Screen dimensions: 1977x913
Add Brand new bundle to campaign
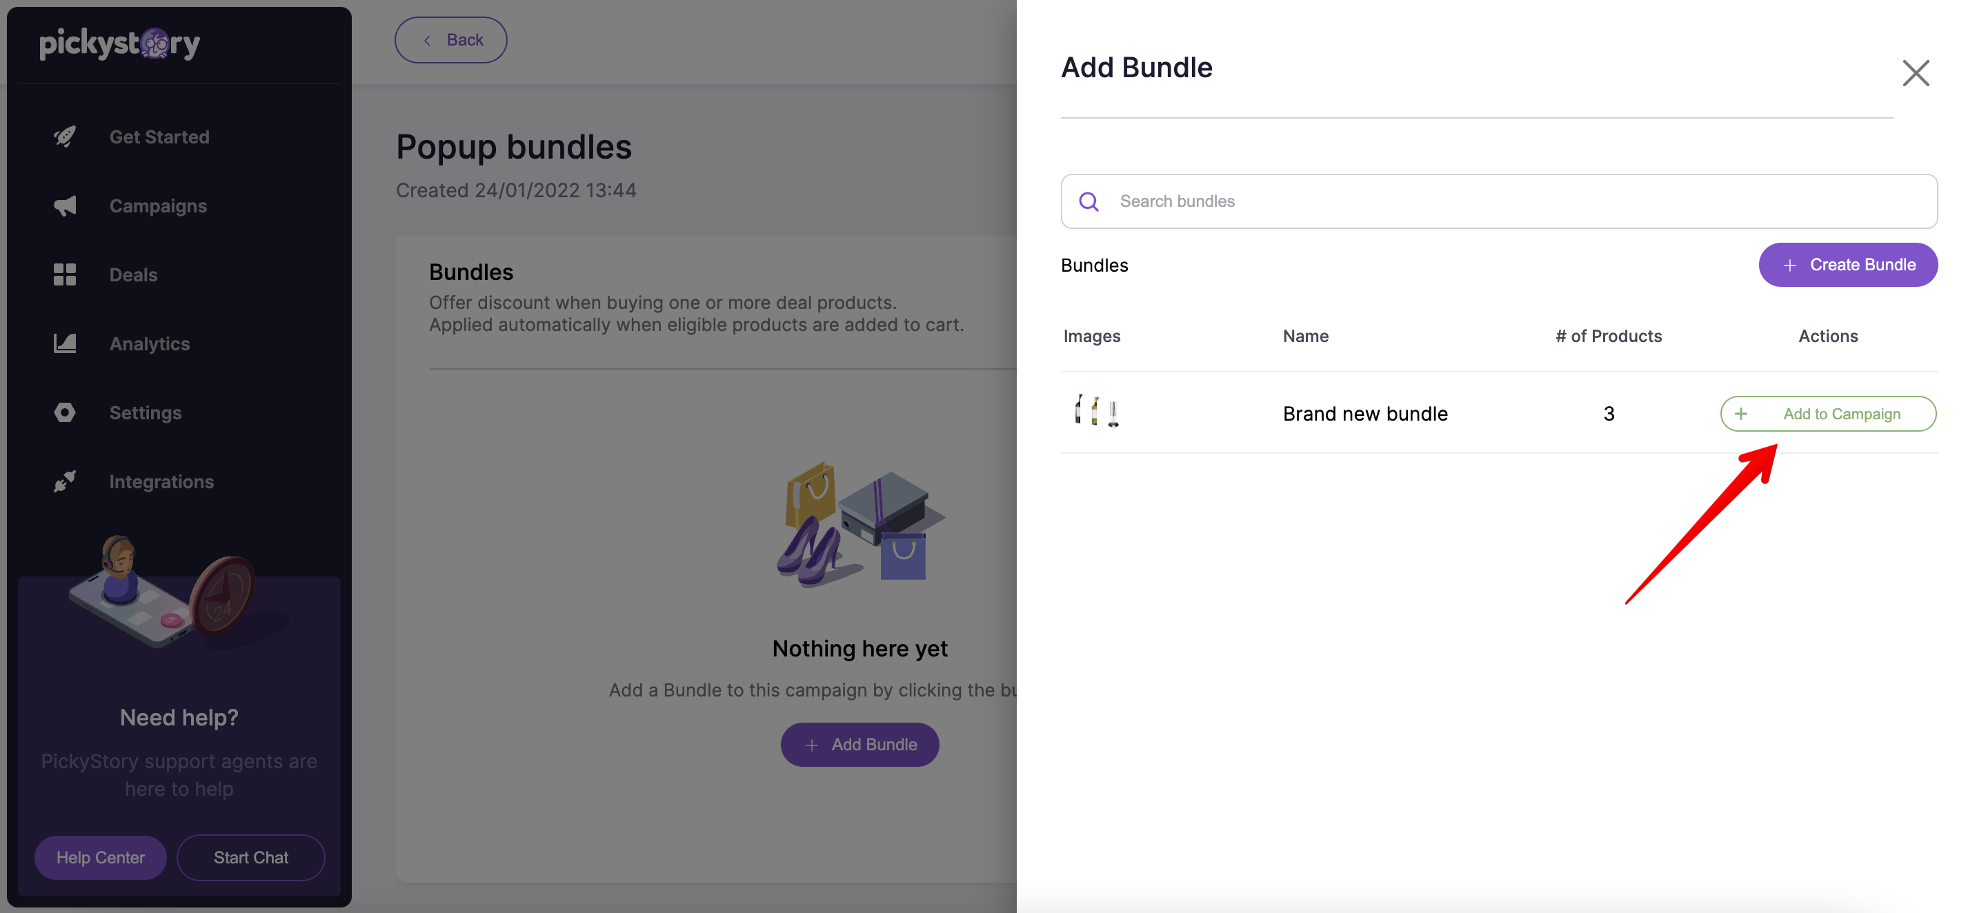point(1828,414)
